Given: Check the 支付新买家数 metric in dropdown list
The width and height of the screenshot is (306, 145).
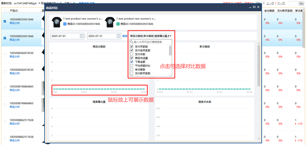Looking at the screenshot, I should coord(132,73).
